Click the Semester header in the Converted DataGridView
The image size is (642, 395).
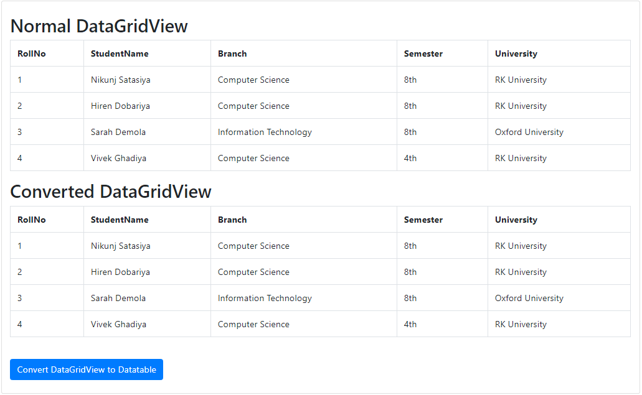tap(423, 220)
